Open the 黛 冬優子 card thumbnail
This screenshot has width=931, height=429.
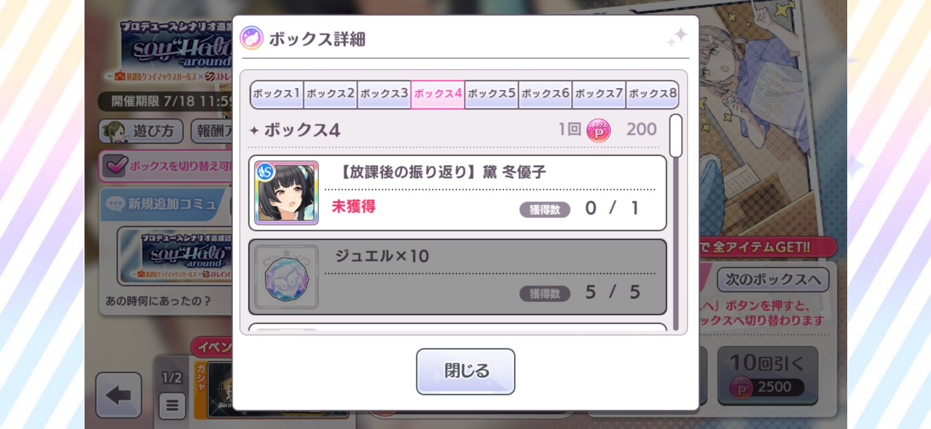tap(286, 193)
